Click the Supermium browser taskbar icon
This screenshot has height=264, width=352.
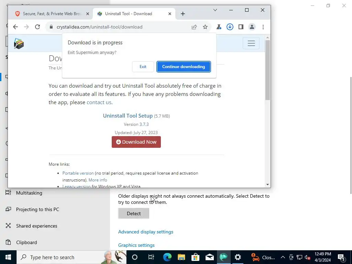coord(223,257)
